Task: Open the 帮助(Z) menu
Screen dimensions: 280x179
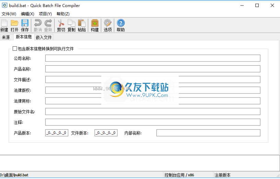Action: coord(63,14)
